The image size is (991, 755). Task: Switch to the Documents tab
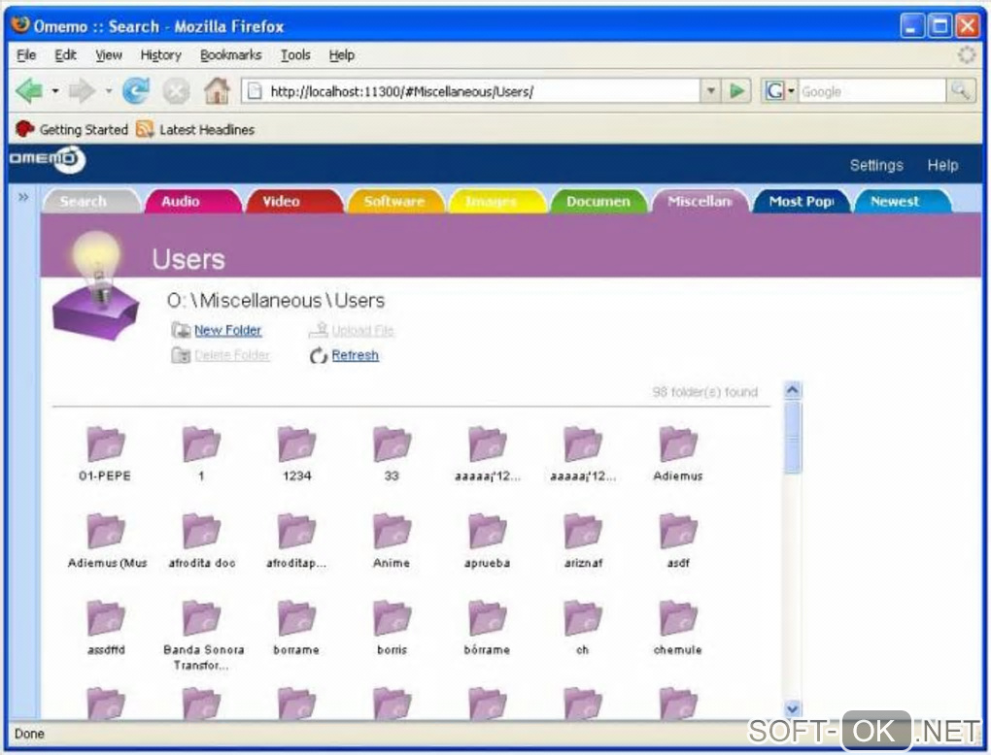(x=598, y=202)
